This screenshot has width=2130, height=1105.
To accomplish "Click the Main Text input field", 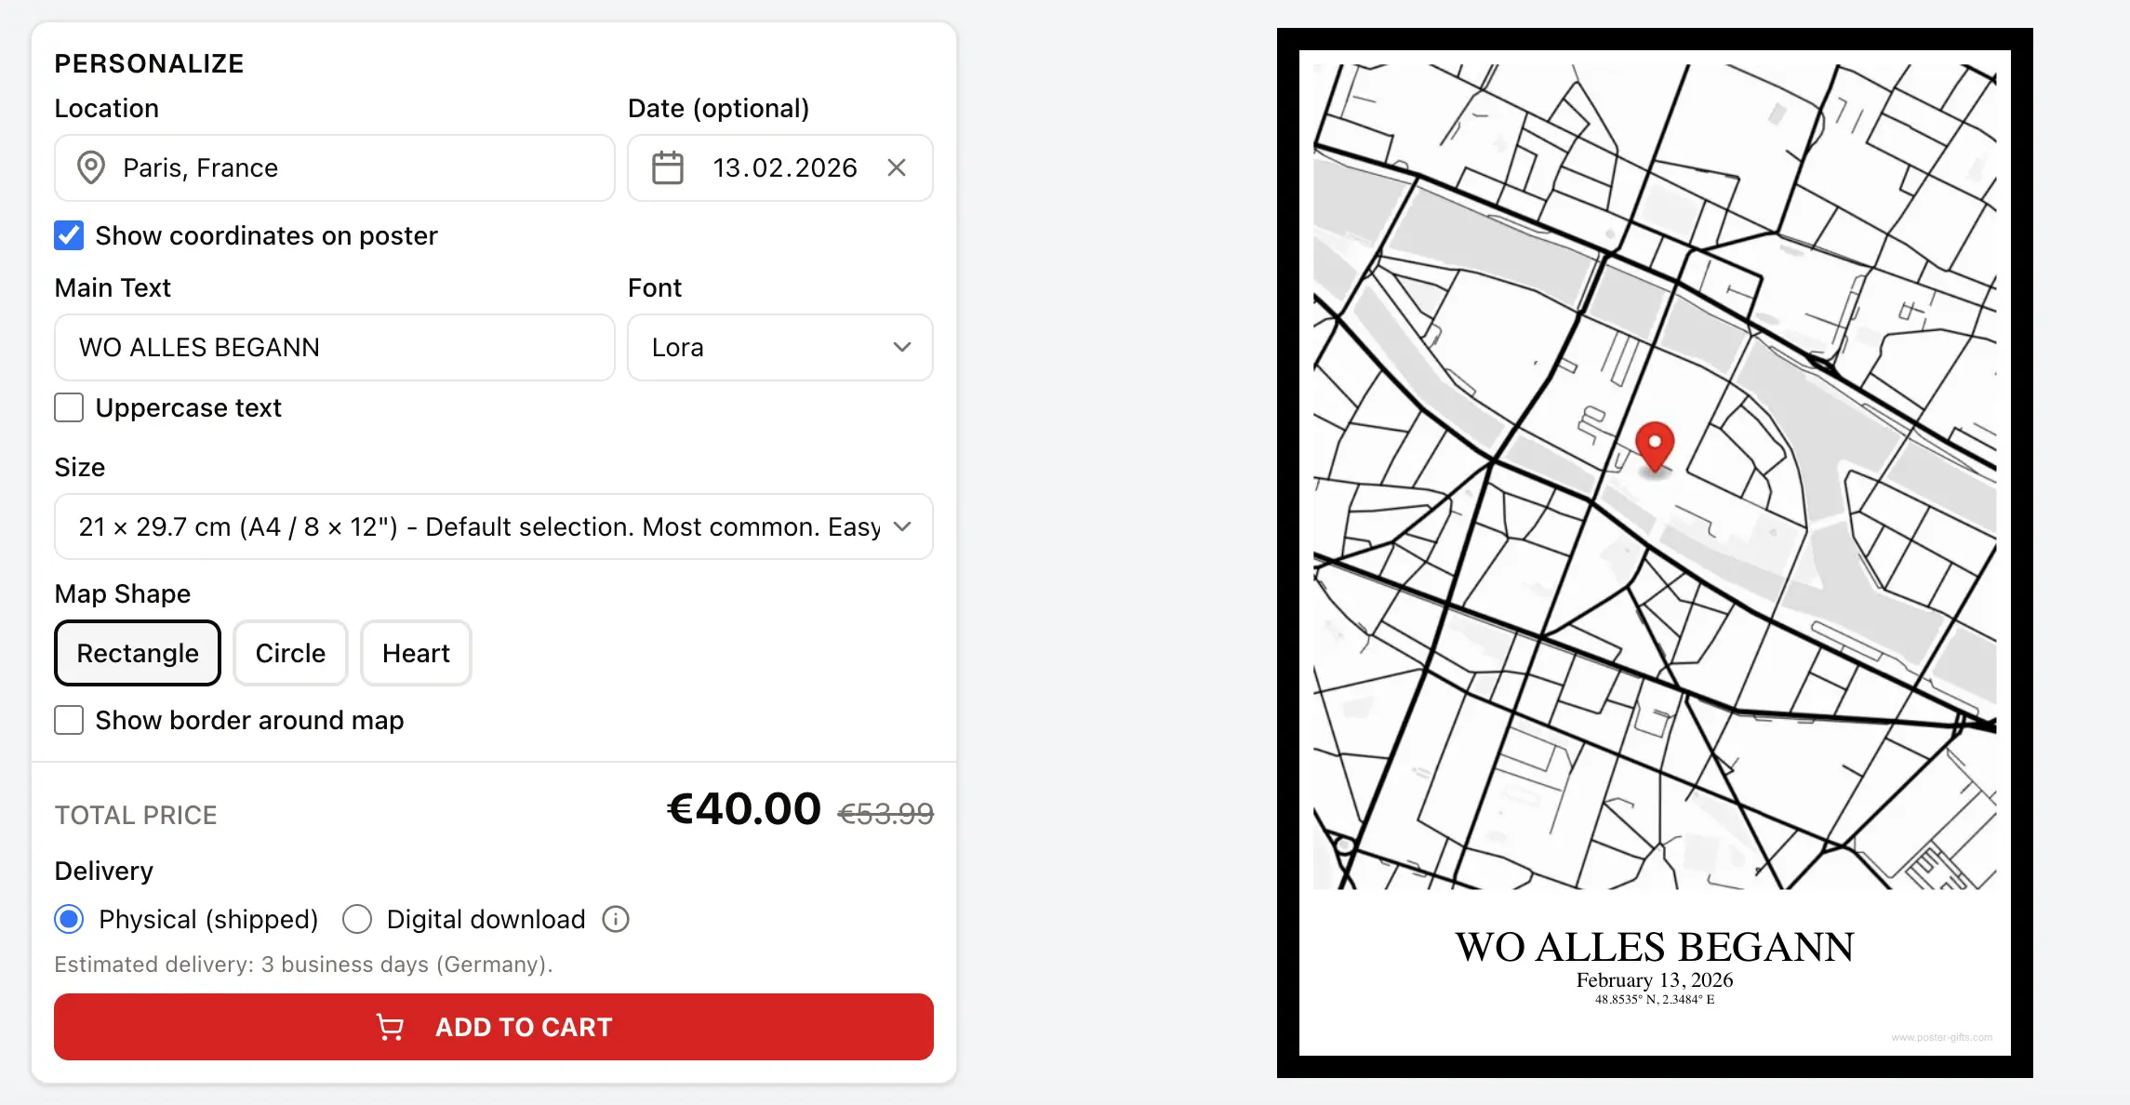I will point(335,347).
